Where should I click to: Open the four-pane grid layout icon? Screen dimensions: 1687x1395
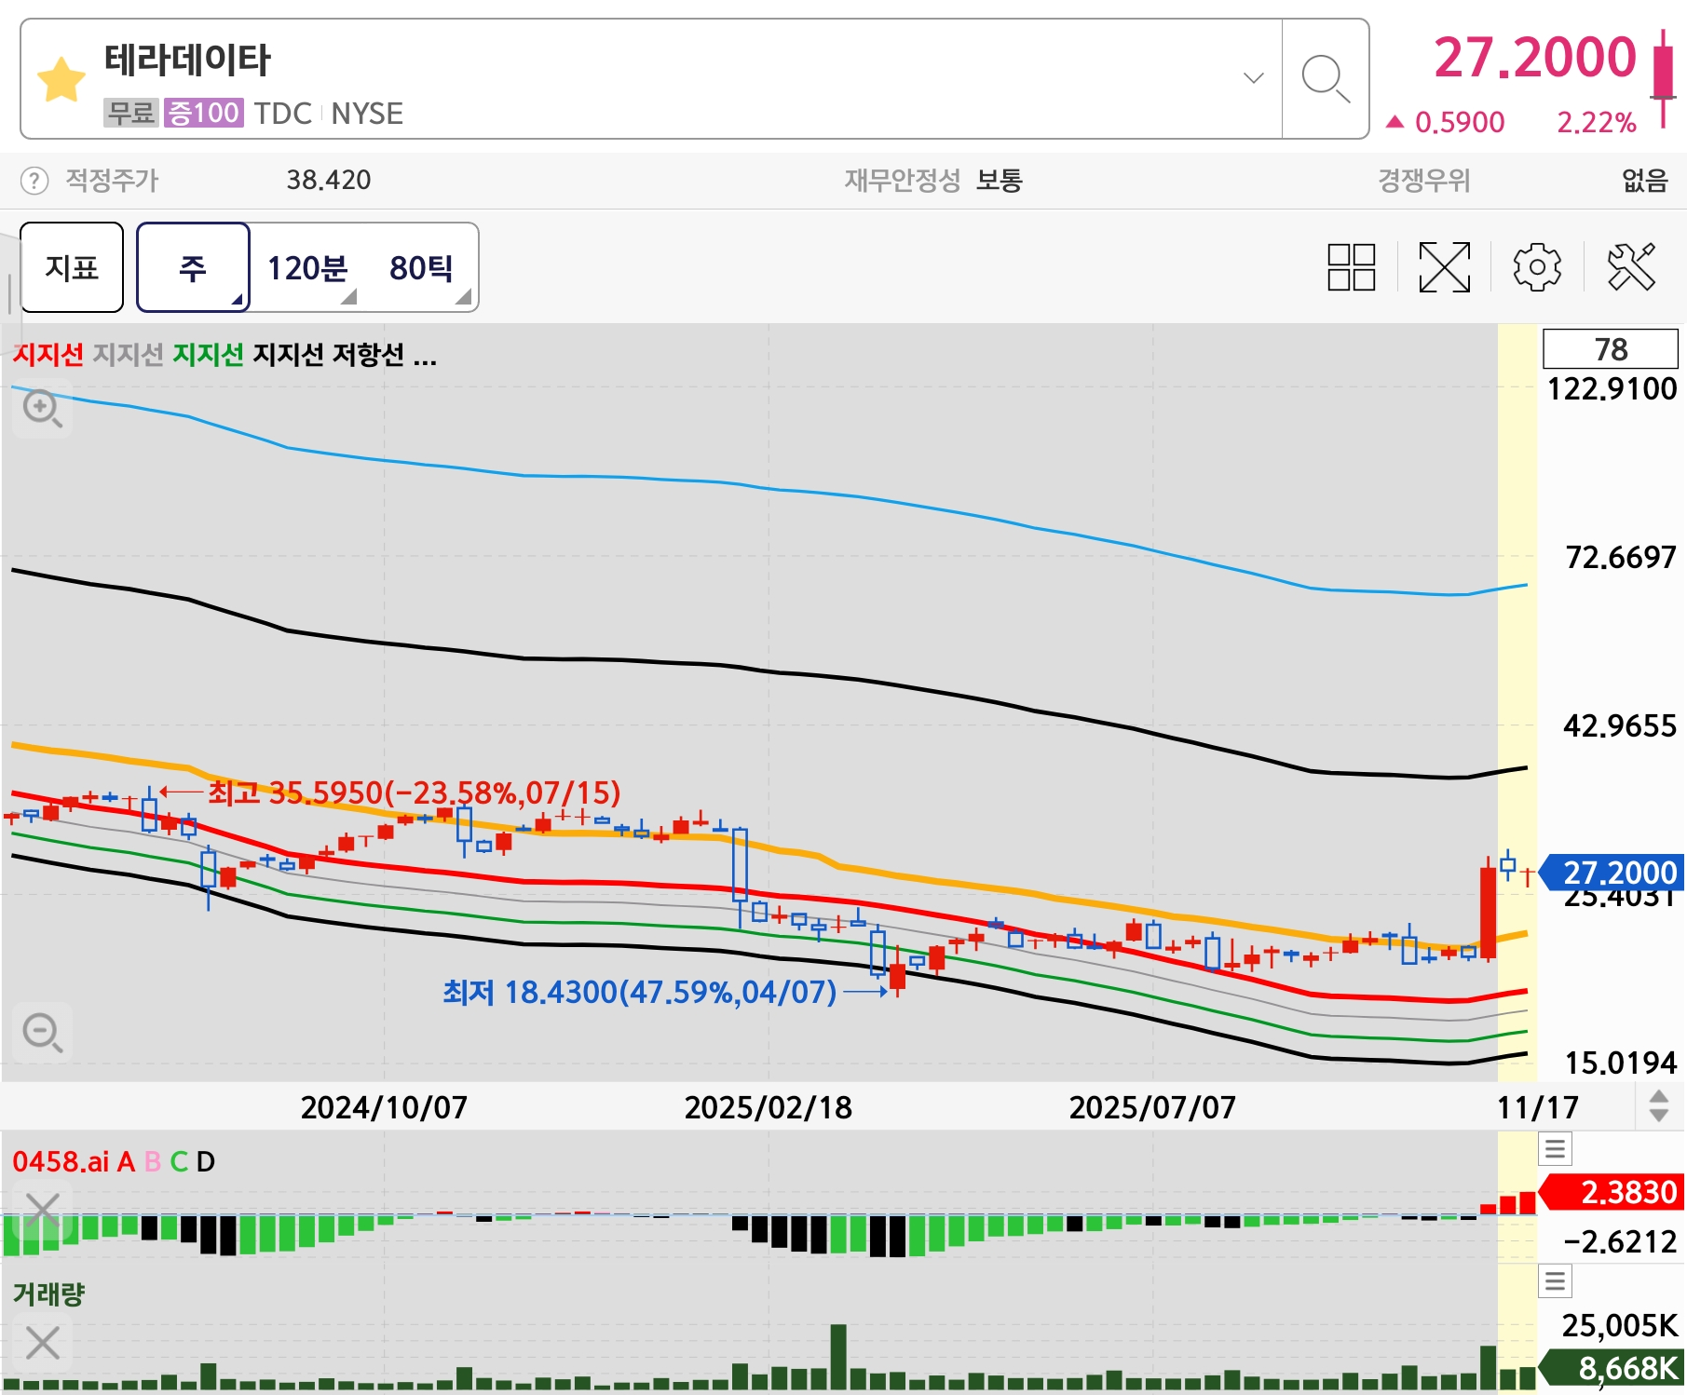coord(1351,267)
